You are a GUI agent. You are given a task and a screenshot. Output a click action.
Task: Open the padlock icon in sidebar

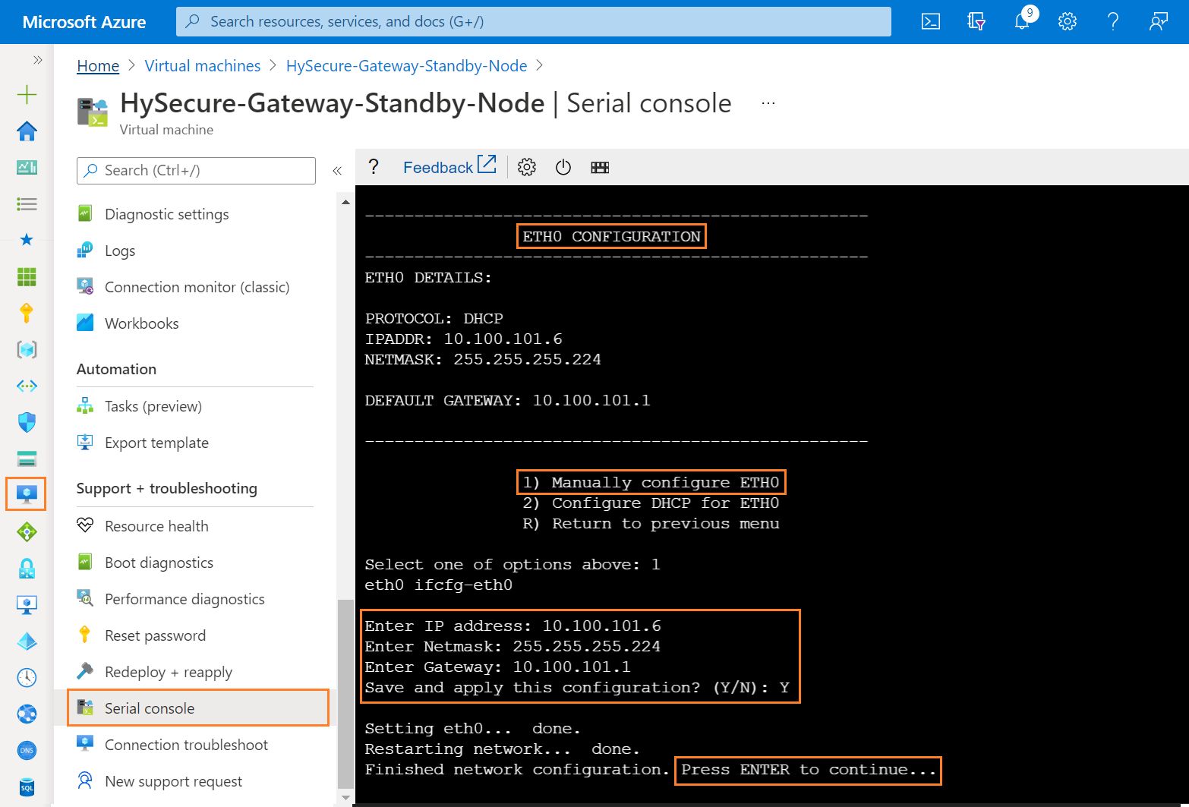click(27, 568)
